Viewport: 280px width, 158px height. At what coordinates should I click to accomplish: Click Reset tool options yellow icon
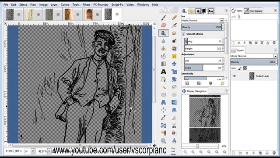(x=223, y=83)
